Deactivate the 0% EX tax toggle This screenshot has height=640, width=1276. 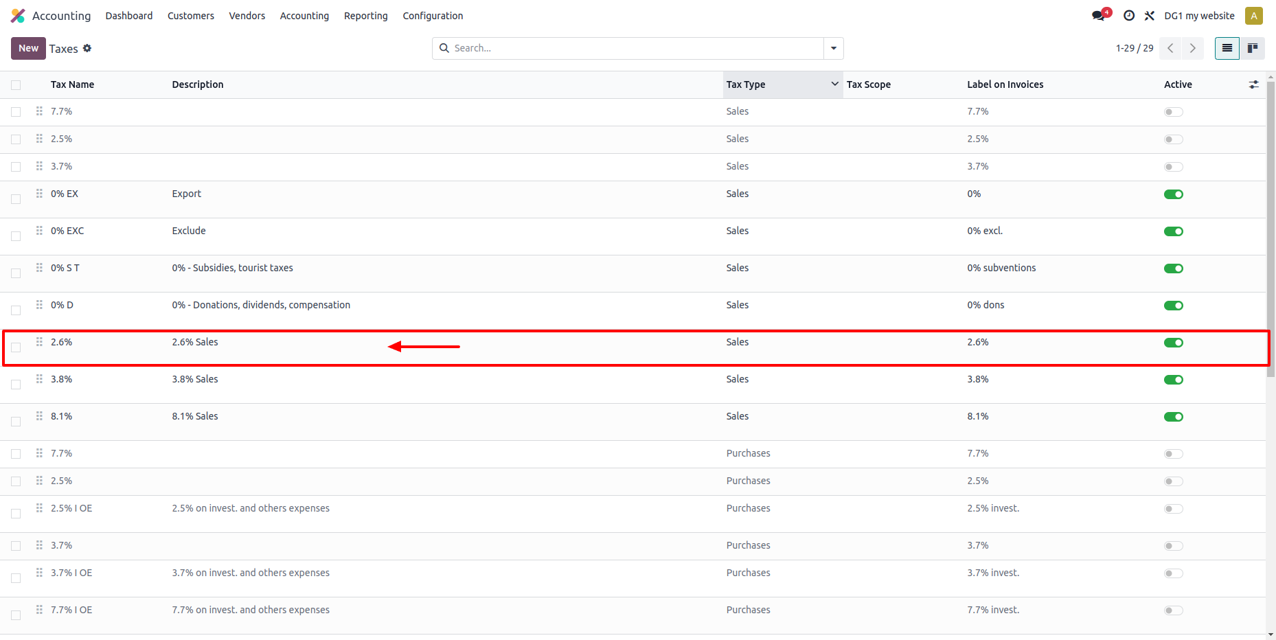tap(1173, 194)
